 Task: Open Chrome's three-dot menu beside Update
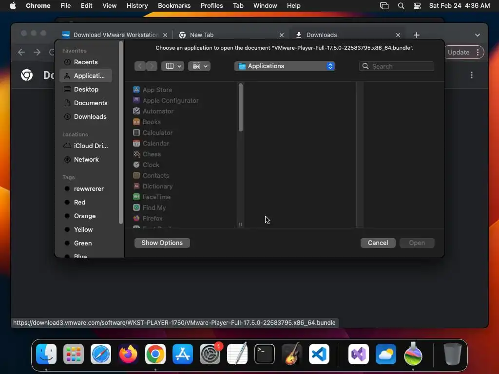[478, 53]
